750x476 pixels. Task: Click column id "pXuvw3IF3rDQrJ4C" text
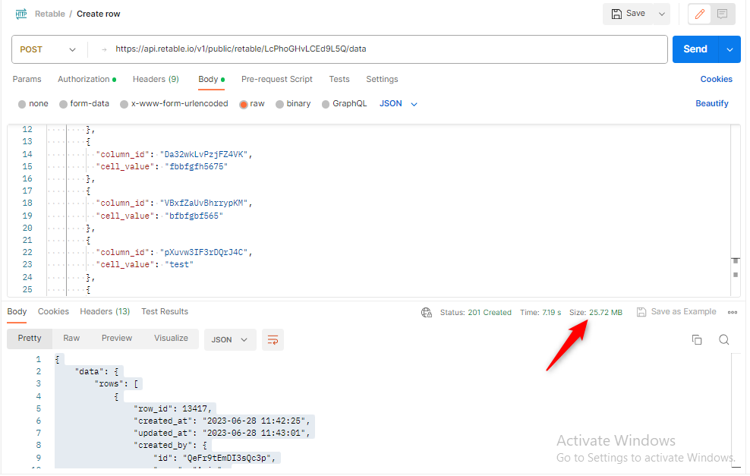203,253
